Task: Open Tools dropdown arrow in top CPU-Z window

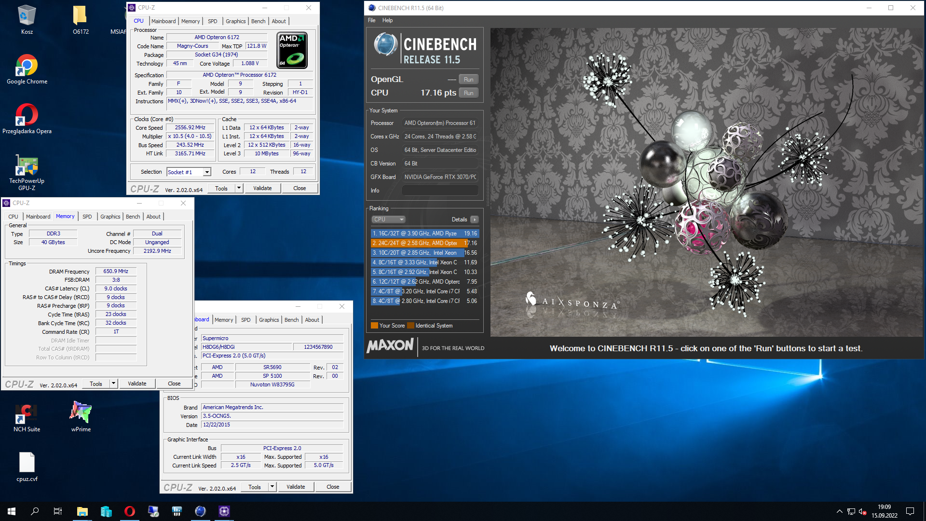Action: tap(239, 188)
